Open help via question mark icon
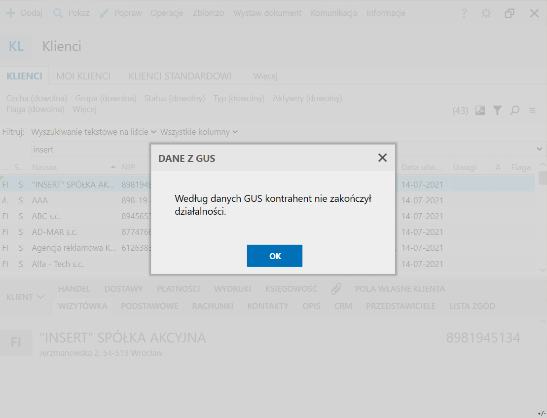The image size is (547, 418). [464, 13]
